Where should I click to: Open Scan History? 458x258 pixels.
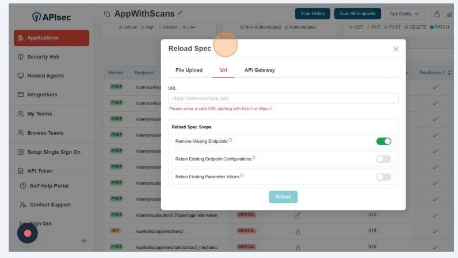coord(312,13)
